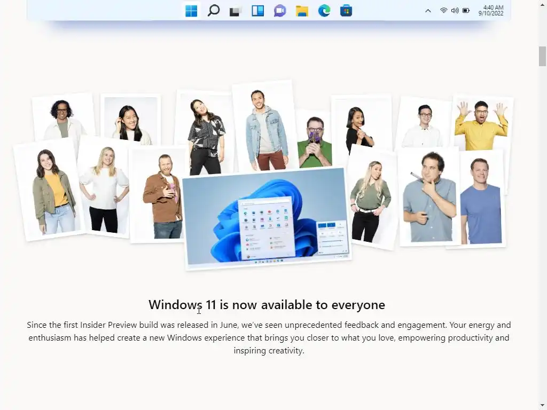Click the battery tray icon
The height and width of the screenshot is (410, 547).
[x=466, y=11]
